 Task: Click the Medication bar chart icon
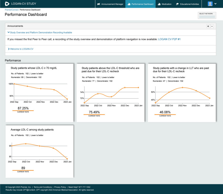(159, 4)
